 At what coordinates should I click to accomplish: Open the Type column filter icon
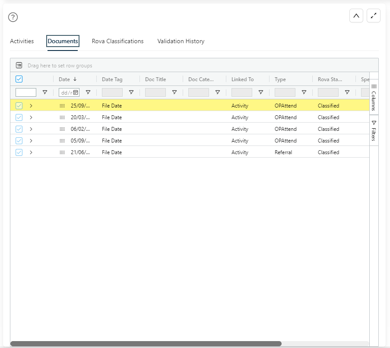(x=304, y=92)
